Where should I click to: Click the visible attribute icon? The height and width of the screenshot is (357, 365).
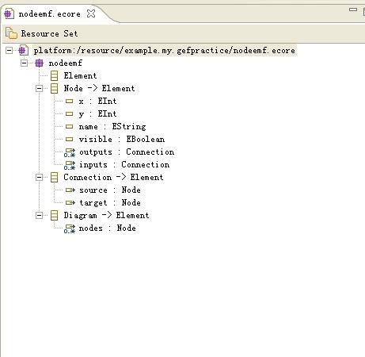pyautogui.click(x=69, y=139)
